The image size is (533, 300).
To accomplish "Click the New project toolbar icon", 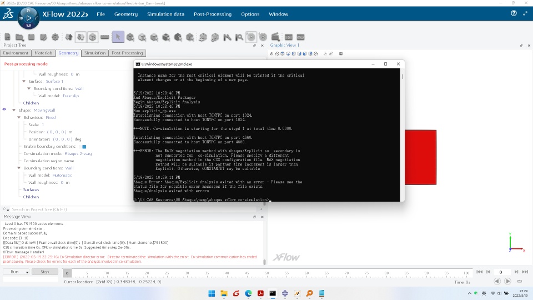I will 7,37.
